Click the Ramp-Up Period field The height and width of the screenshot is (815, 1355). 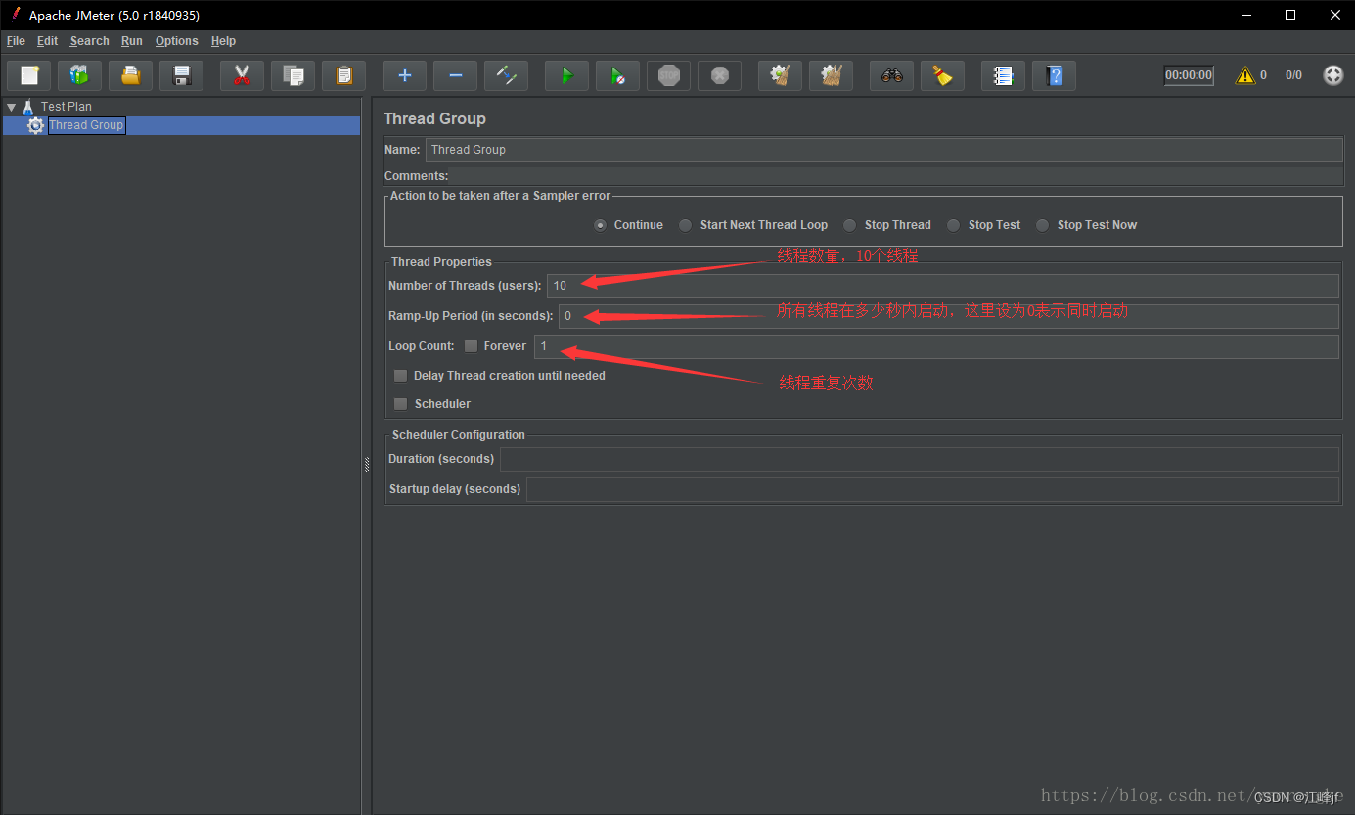pyautogui.click(x=949, y=316)
